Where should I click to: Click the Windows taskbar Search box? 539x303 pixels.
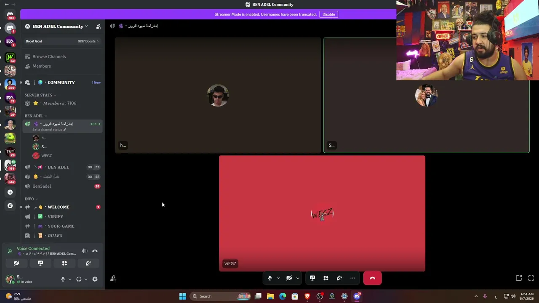click(x=220, y=296)
